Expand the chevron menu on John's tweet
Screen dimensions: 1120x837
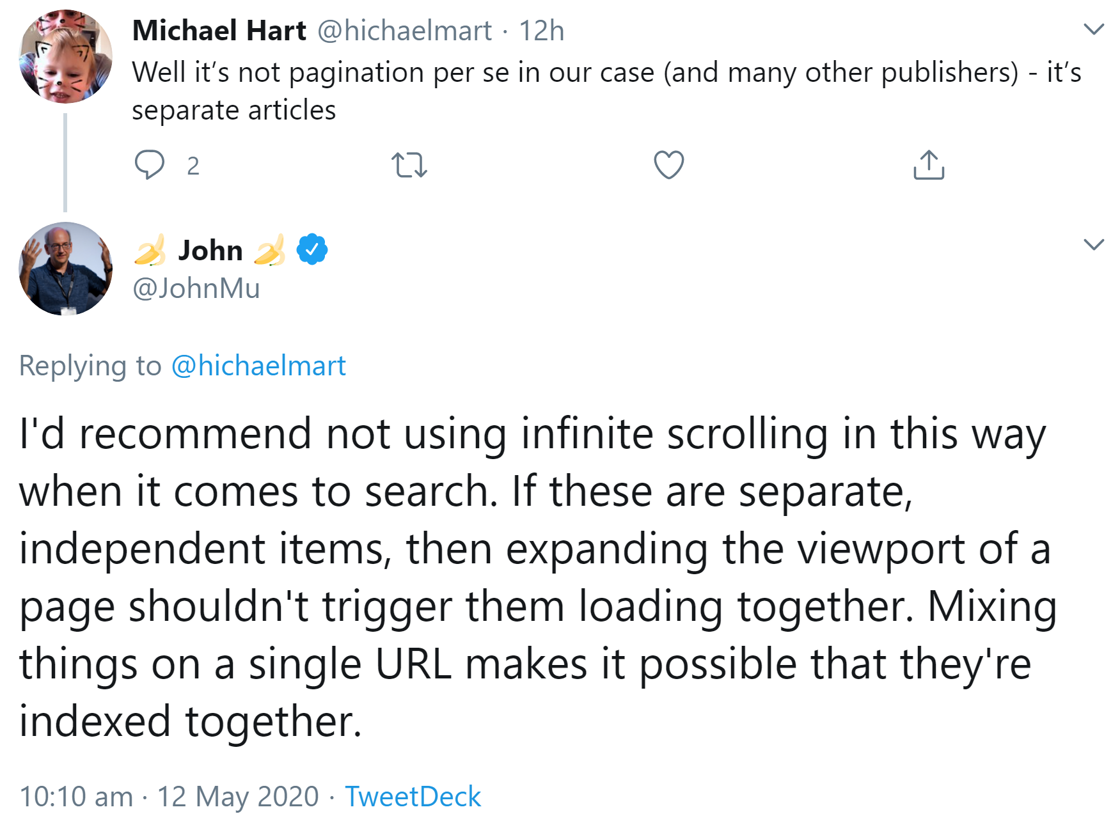pyautogui.click(x=1093, y=244)
